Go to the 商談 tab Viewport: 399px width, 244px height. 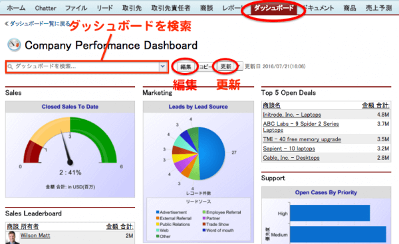click(206, 8)
